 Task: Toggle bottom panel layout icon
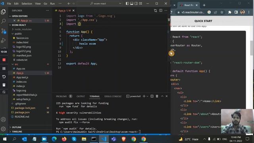point(132,4)
